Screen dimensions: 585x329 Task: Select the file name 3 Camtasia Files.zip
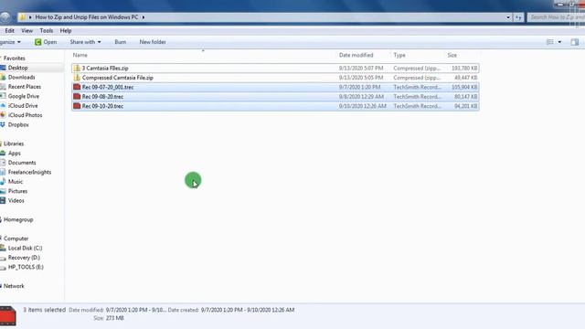[x=105, y=69]
